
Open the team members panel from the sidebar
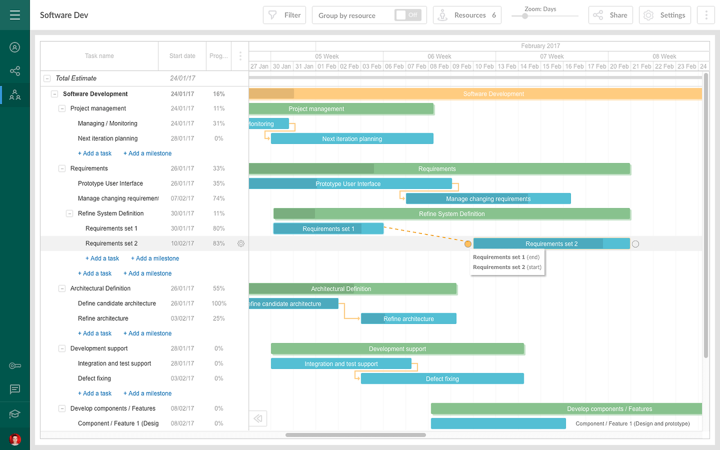[x=14, y=94]
